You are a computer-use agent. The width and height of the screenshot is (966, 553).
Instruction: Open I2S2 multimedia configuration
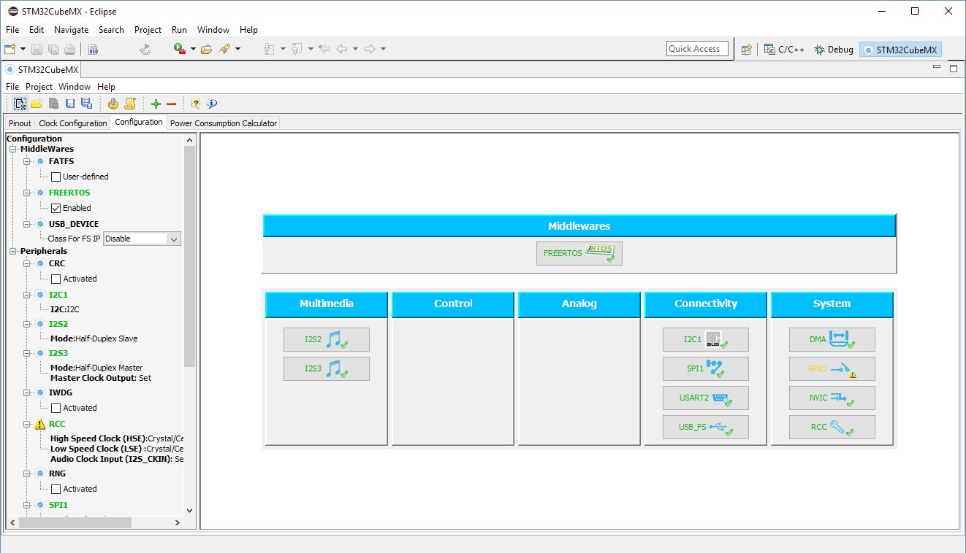click(x=327, y=339)
